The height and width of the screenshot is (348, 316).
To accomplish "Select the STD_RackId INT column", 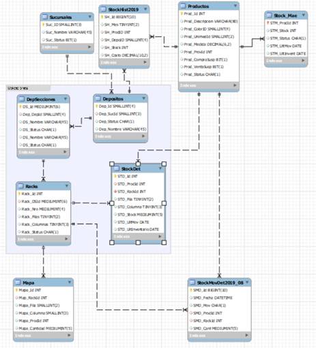I will pos(130,192).
